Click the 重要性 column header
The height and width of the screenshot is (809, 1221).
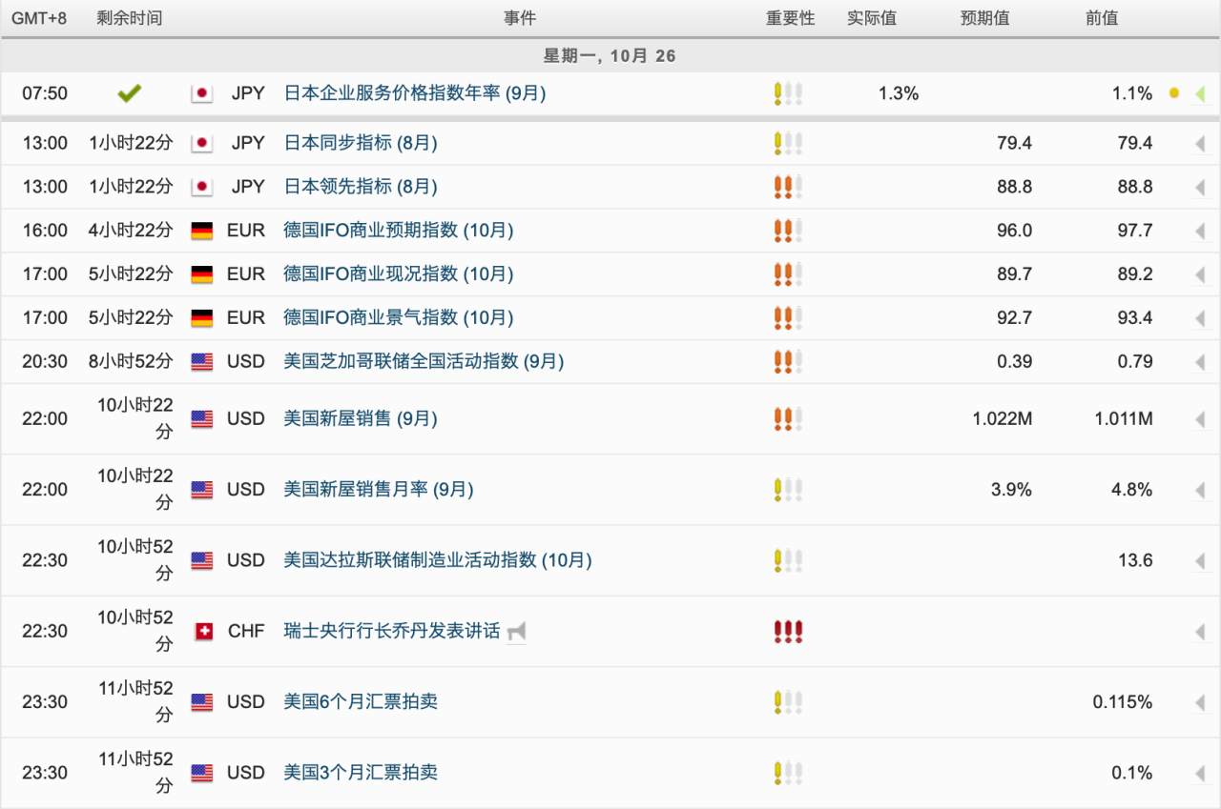point(790,18)
